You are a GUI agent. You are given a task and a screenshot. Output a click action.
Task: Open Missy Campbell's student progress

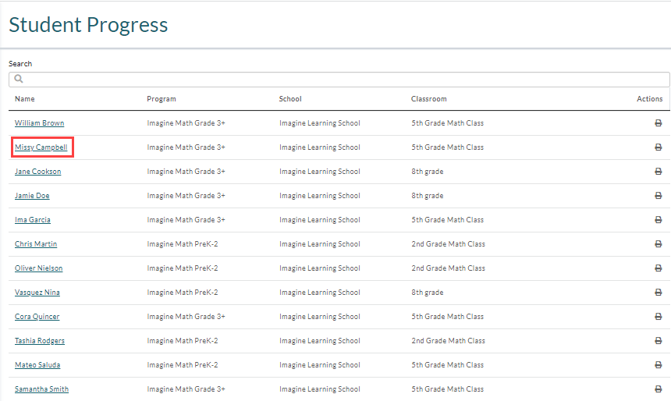tap(41, 147)
